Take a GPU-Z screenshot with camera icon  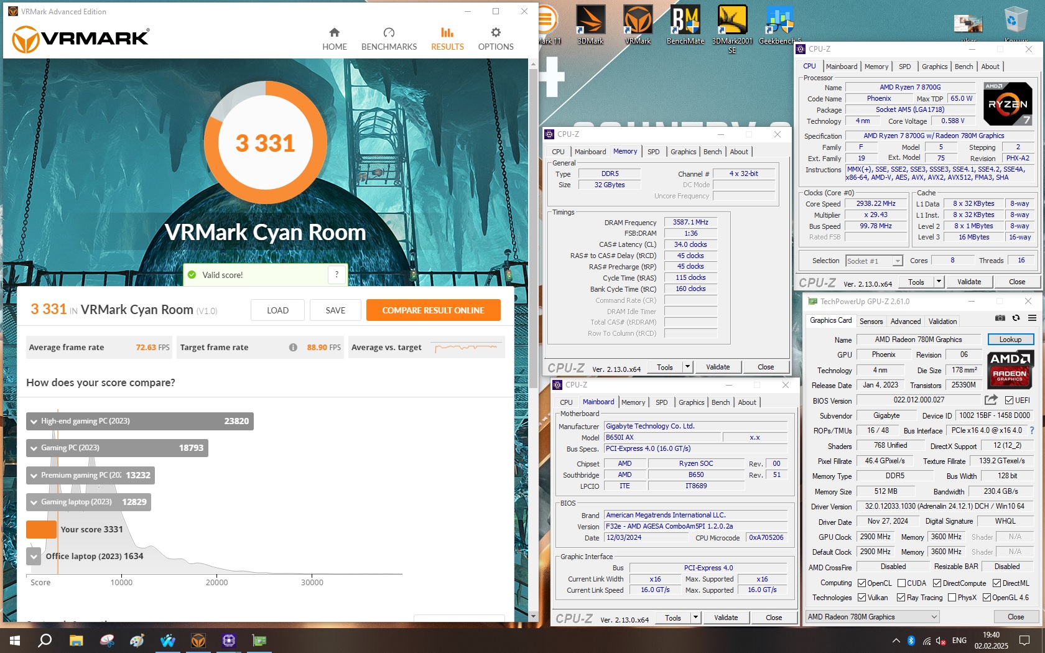pos(1000,318)
